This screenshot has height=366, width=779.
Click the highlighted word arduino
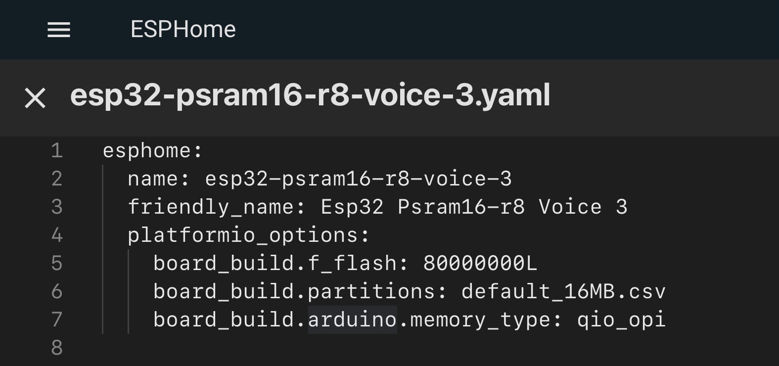(352, 320)
